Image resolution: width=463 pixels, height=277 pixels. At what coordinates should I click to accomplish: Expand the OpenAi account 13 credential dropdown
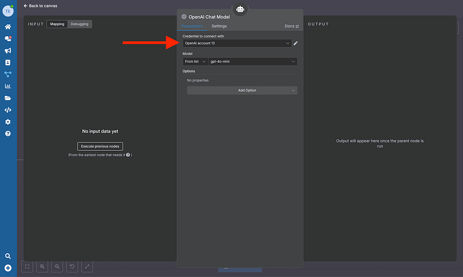click(x=237, y=43)
